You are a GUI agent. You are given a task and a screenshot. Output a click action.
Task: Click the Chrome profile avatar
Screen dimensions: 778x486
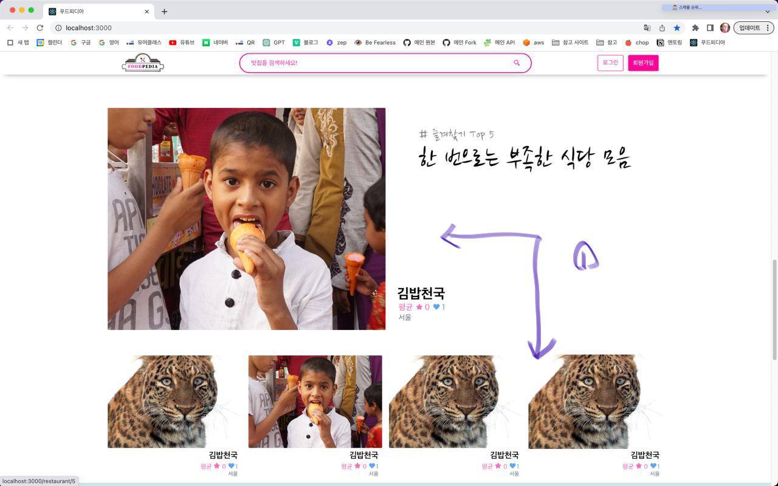(x=725, y=27)
